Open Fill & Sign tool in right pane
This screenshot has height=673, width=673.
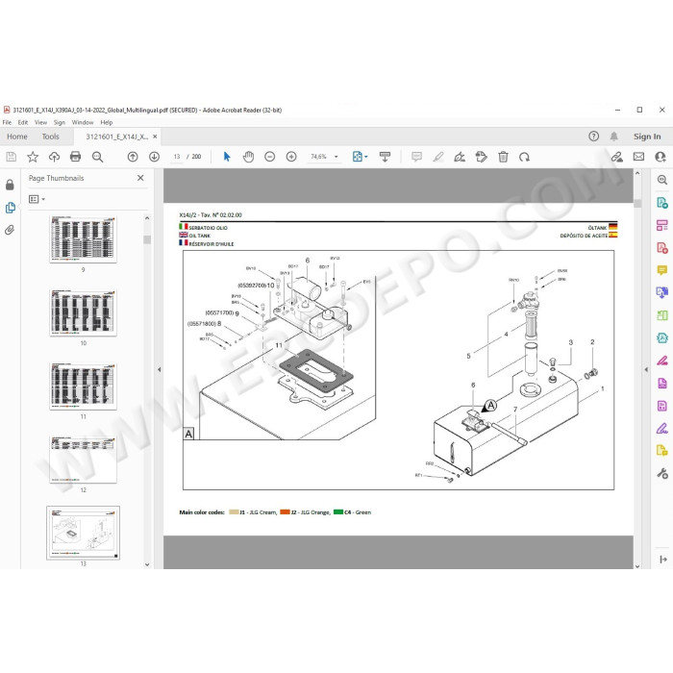662,428
